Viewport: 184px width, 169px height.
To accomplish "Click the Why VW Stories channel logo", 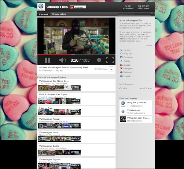I will (123, 104).
